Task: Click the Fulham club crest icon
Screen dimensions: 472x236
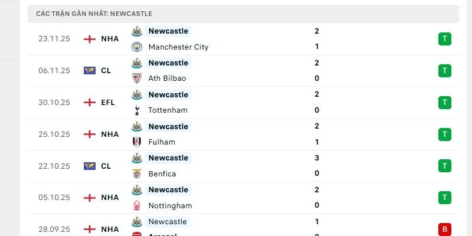Action: (137, 142)
